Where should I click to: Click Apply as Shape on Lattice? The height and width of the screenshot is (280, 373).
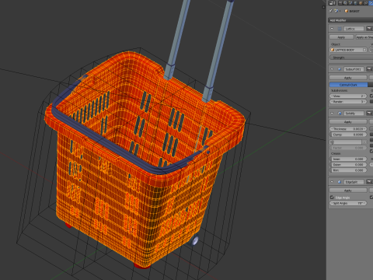click(x=364, y=37)
